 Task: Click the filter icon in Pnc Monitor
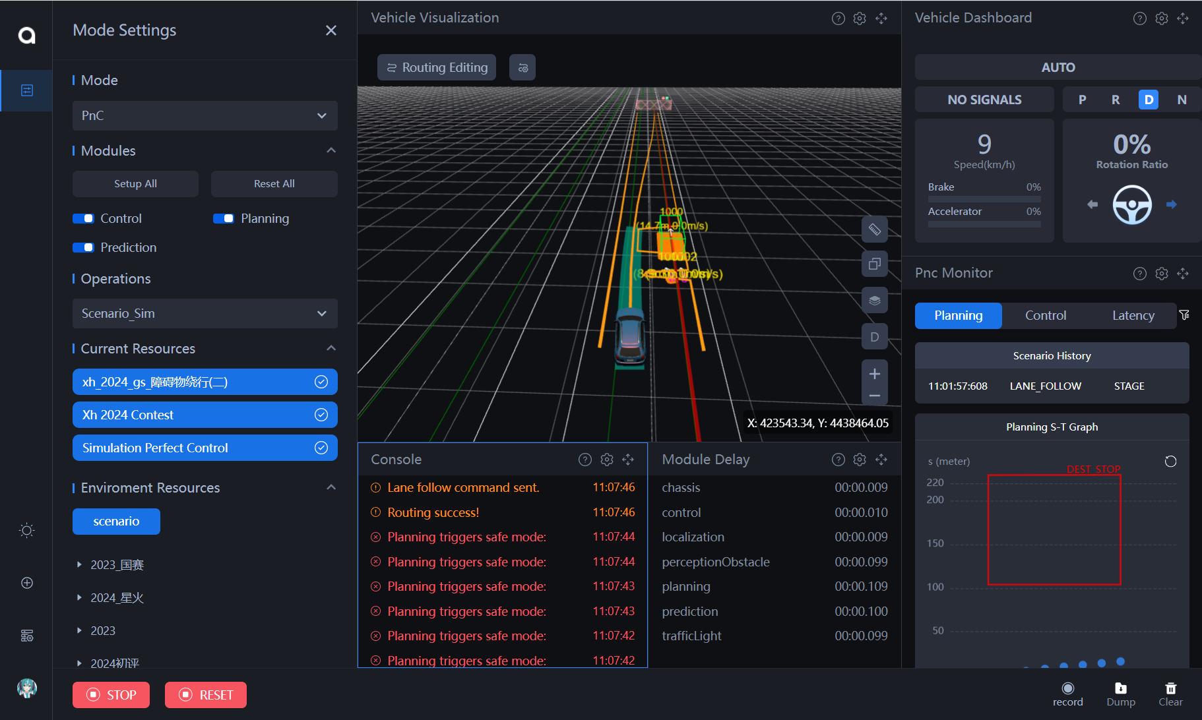(1184, 315)
